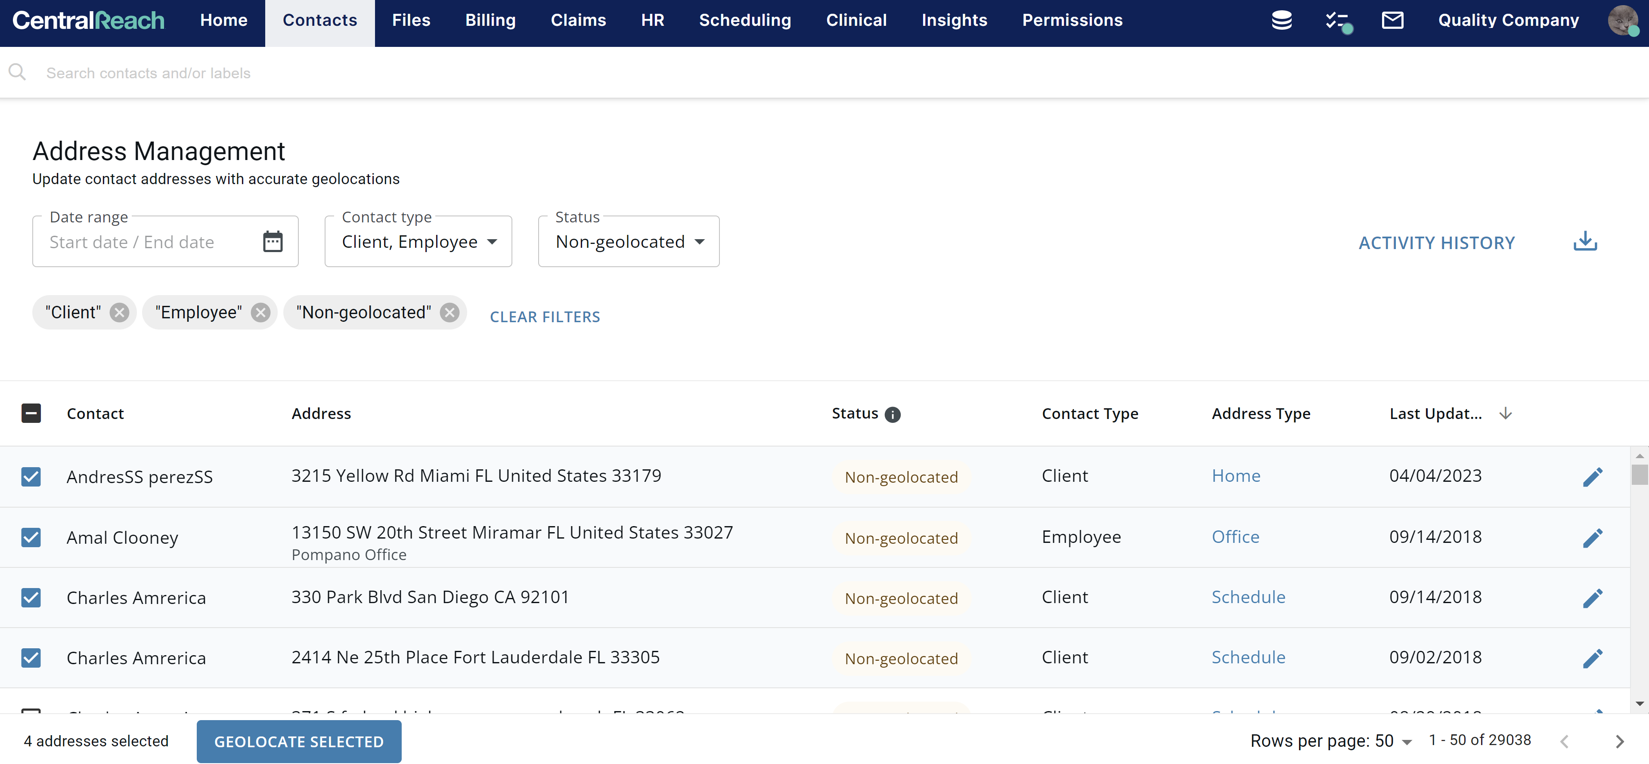Viewport: 1649px width, 764px height.
Task: Download addresses using the export icon
Action: [1585, 242]
